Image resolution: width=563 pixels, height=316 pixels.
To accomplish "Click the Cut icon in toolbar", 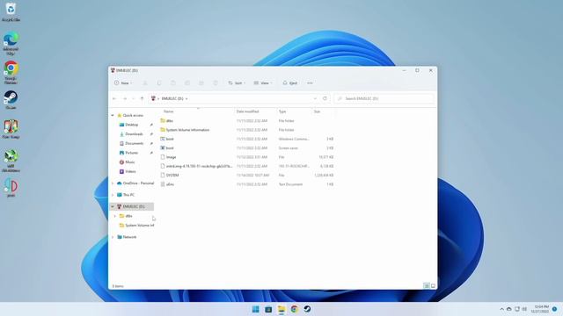I will tap(145, 83).
